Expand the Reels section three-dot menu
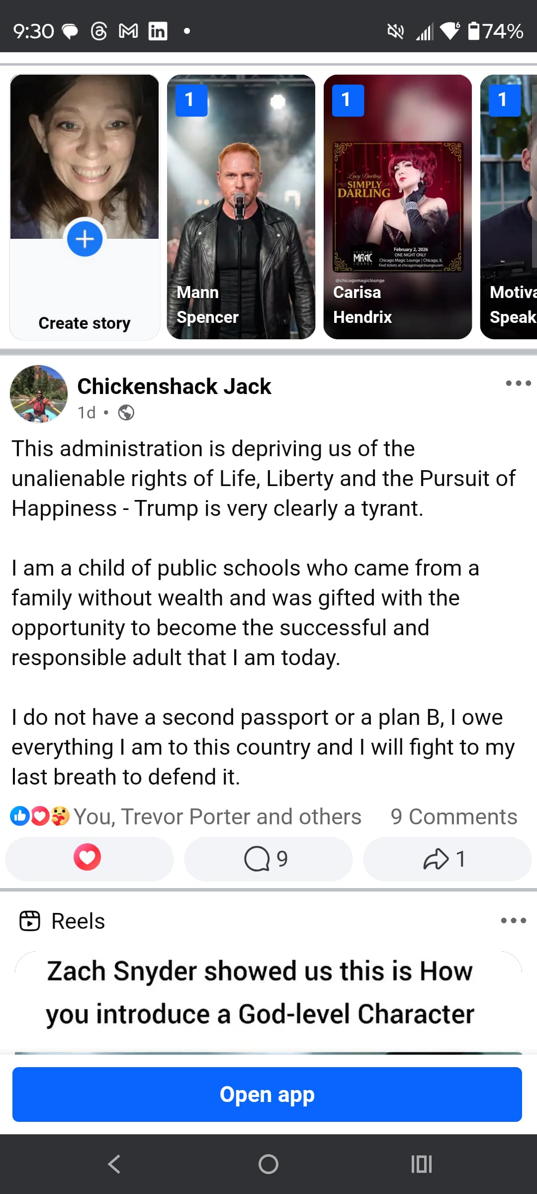The width and height of the screenshot is (537, 1194). (x=513, y=920)
